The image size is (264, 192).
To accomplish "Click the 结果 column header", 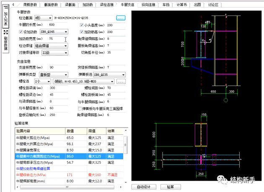I will (115, 131).
